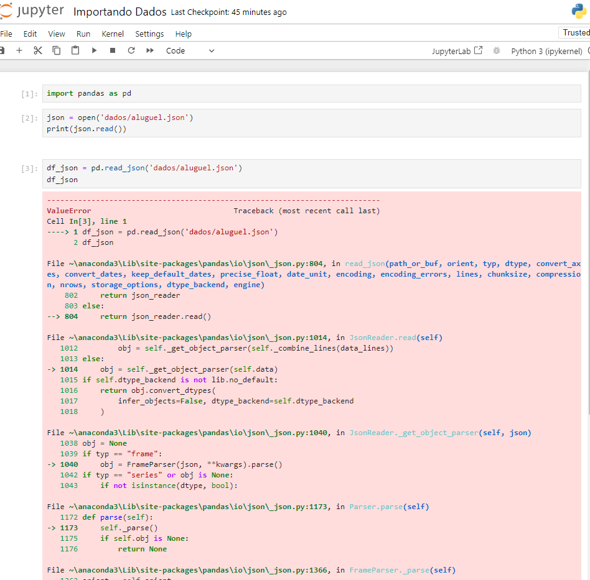Click the insert cell below plus icon

(x=19, y=51)
